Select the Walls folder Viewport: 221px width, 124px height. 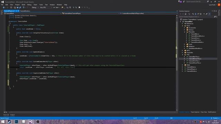(x=188, y=65)
